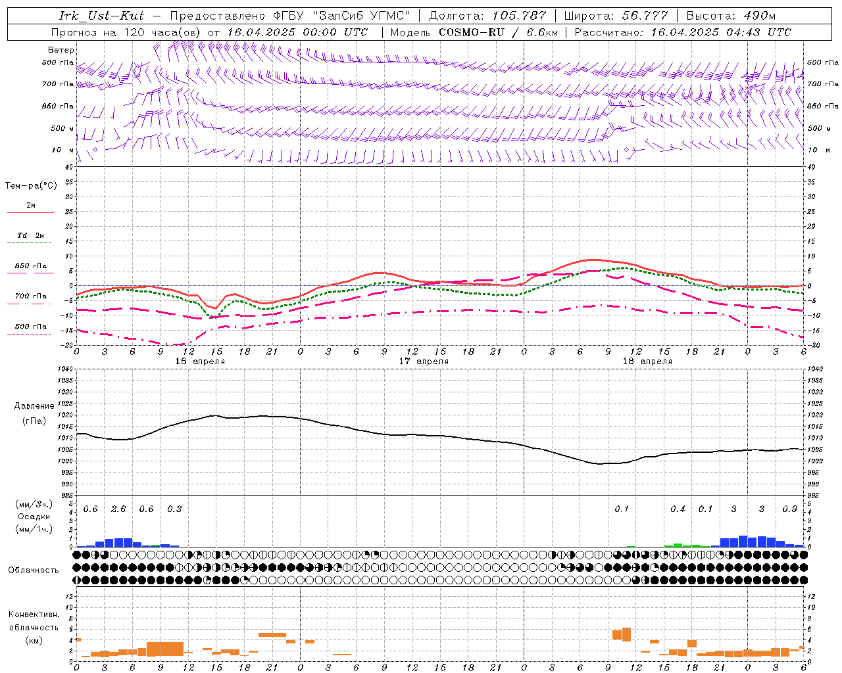Click the 0.9 three-hour precipitation value

point(789,509)
